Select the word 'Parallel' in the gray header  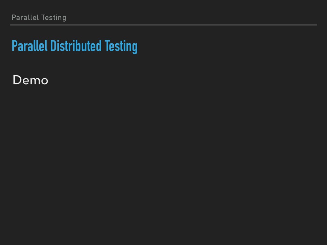coord(25,18)
